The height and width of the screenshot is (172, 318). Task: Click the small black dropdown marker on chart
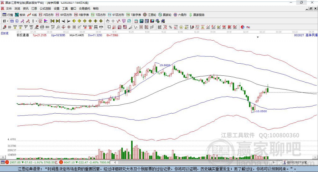(x=258, y=37)
